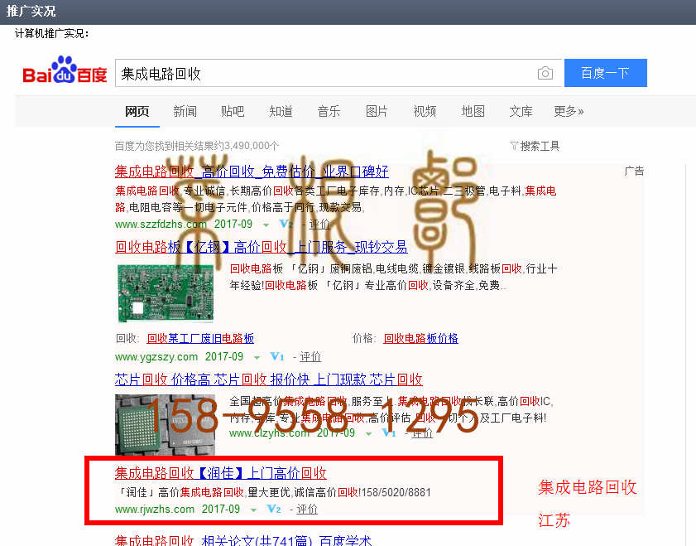Expand dropdown arrow beside www.rjwzhs.com
696x546 pixels.
[253, 510]
